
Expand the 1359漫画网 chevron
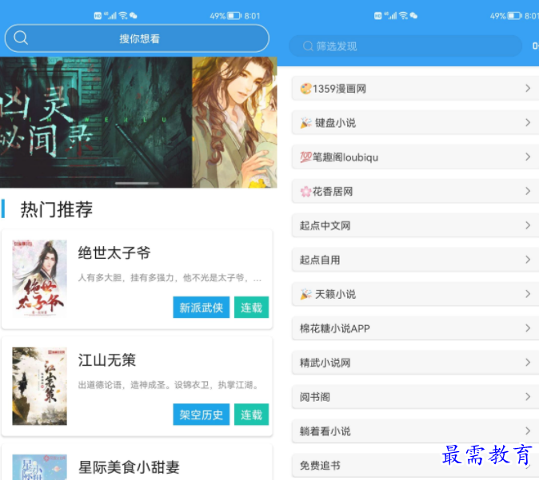(x=528, y=88)
